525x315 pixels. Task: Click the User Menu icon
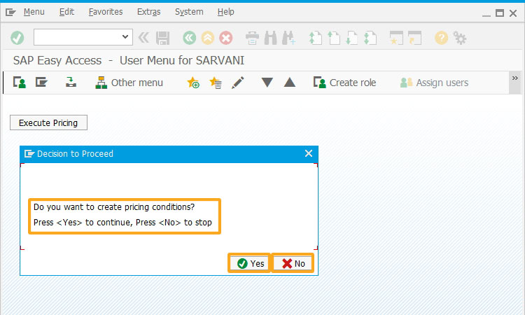20,83
